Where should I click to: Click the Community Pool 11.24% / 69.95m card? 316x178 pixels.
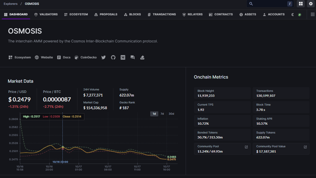click(x=222, y=149)
